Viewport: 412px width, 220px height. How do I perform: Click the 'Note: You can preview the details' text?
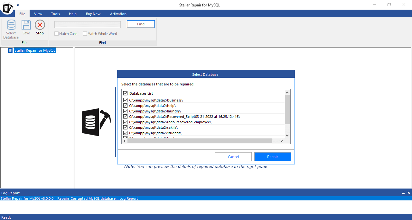coord(196,167)
